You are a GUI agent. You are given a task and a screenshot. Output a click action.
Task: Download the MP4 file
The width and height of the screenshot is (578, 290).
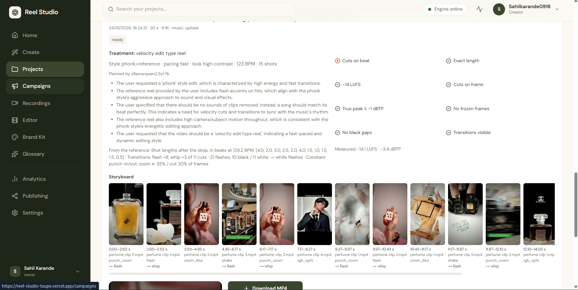point(265,286)
